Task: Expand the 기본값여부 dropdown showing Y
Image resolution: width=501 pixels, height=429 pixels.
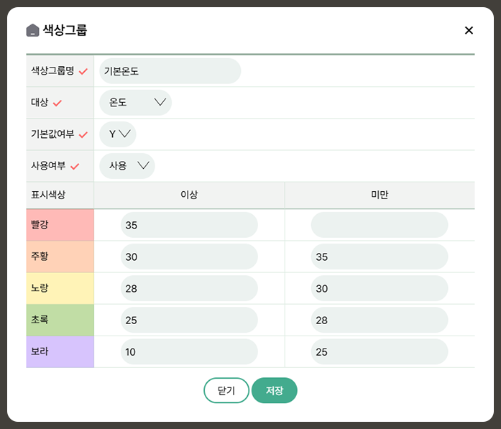Action: 118,134
